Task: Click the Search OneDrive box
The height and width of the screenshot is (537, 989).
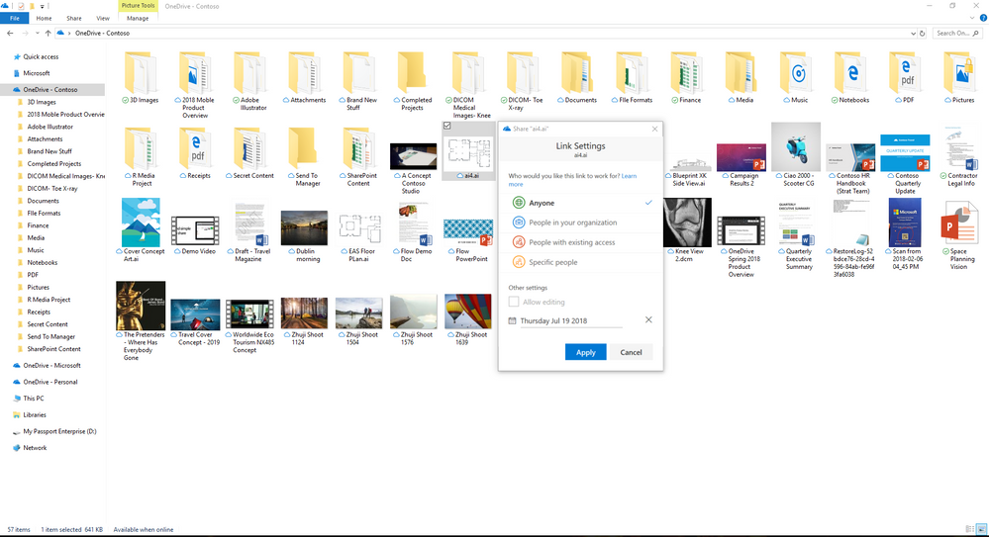Action: coord(957,33)
